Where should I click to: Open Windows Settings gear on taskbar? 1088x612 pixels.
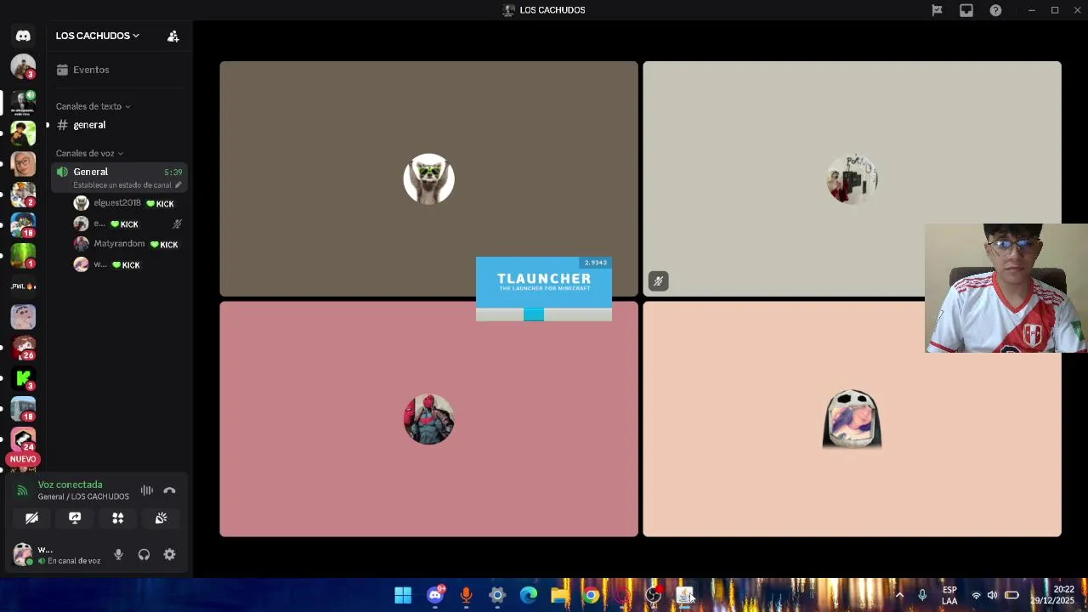[x=497, y=595]
